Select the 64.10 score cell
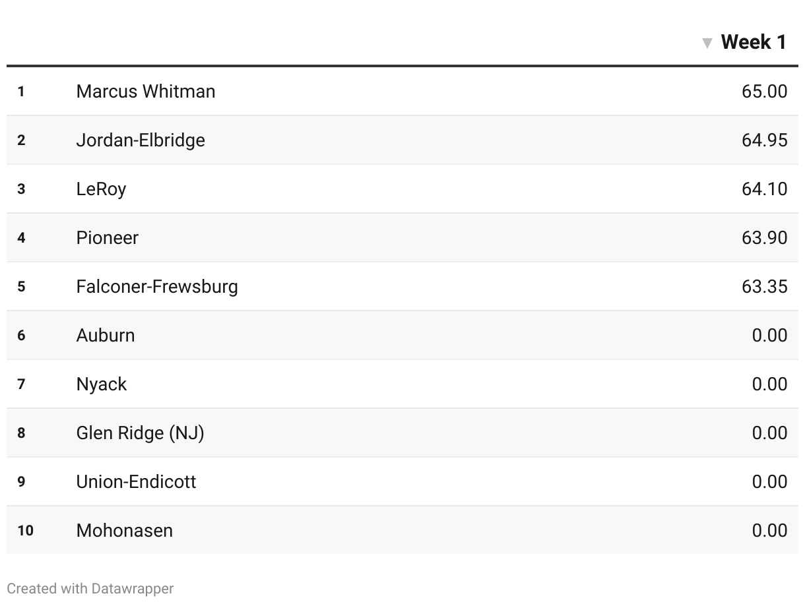 click(x=764, y=189)
